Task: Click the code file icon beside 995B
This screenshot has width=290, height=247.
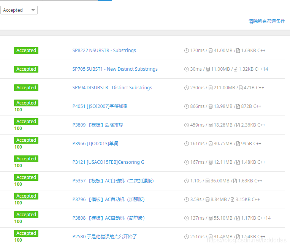Action: click(238, 144)
